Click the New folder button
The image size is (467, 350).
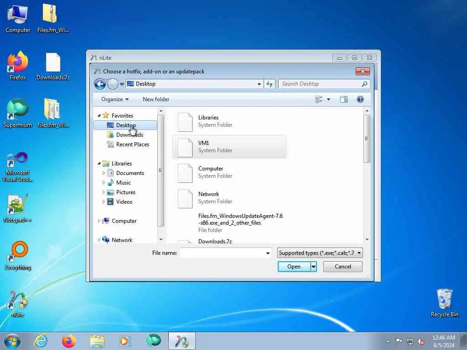[x=156, y=99]
